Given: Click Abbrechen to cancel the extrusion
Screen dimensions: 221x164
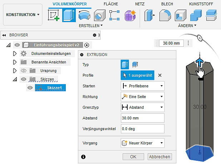Looking at the screenshot, I should tap(160, 157).
